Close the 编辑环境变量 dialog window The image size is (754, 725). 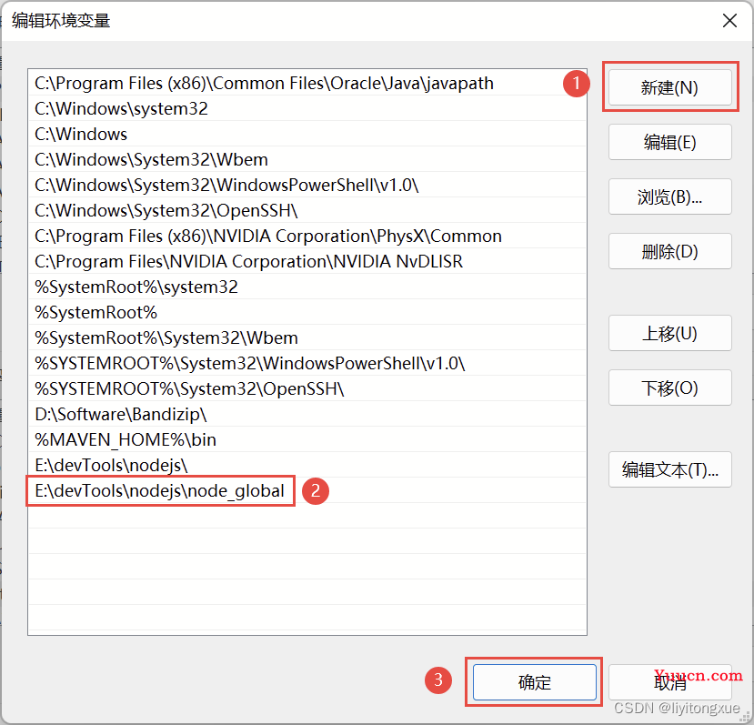(729, 21)
